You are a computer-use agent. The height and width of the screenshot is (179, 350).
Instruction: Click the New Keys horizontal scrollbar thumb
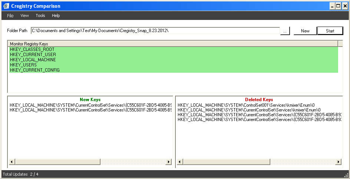point(57,162)
